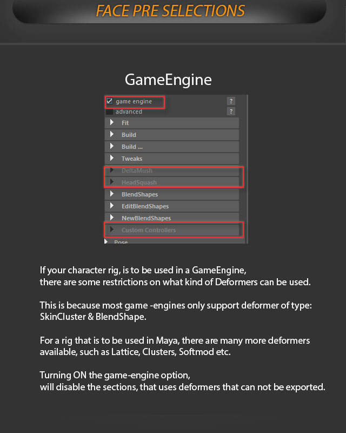346x433 pixels.
Task: Expand the Tweaks section arrow
Action: tap(112, 158)
